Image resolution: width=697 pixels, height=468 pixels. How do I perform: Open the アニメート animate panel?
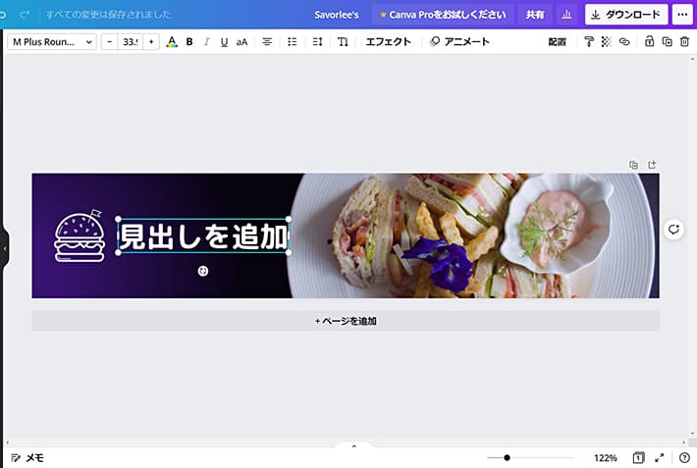pyautogui.click(x=459, y=42)
